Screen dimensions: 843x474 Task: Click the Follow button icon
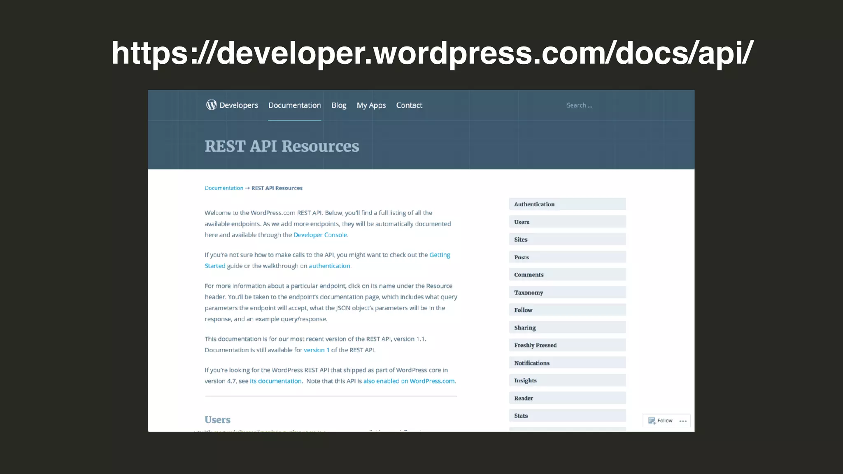tap(652, 421)
